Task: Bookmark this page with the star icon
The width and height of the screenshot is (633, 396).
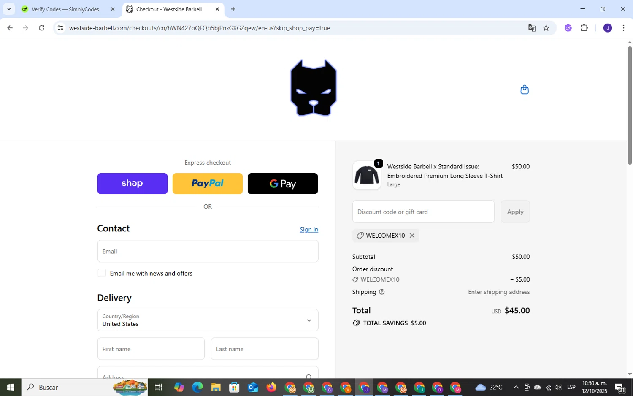Action: pos(546,28)
